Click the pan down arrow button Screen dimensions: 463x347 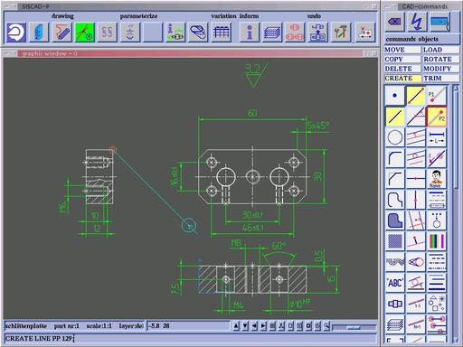tap(245, 326)
